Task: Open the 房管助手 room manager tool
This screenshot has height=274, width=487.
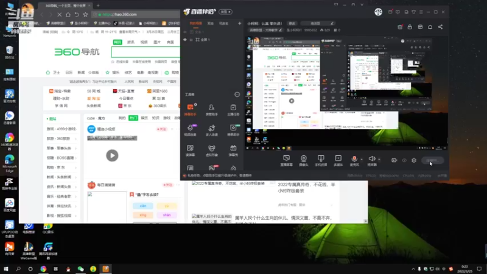Action: (211, 110)
